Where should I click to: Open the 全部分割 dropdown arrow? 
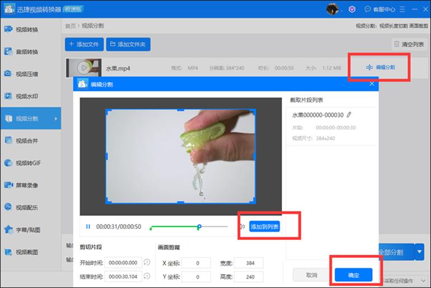pos(419,252)
